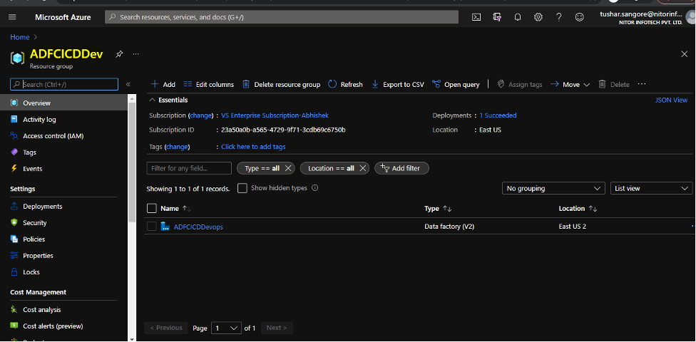The image size is (696, 342).
Task: Focus Filter for any field input
Action: coord(189,168)
